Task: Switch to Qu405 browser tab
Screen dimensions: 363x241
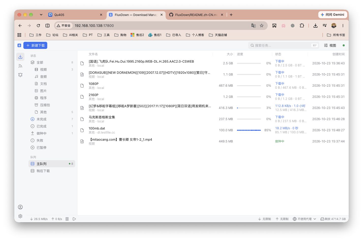Action: tap(75, 15)
